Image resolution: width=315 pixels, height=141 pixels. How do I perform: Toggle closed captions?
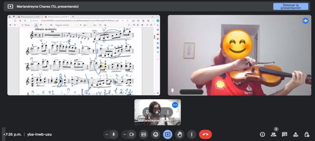pyautogui.click(x=144, y=134)
